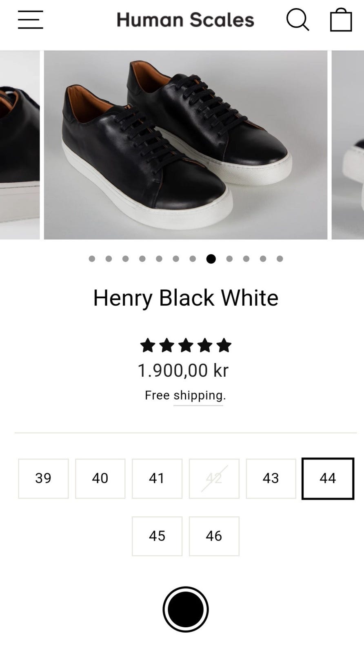
Task: Select size 46
Action: coord(214,536)
